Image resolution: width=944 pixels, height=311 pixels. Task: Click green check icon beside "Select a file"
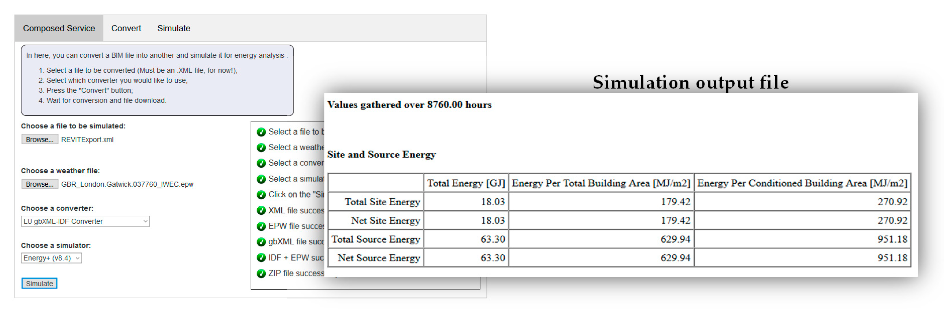(261, 132)
